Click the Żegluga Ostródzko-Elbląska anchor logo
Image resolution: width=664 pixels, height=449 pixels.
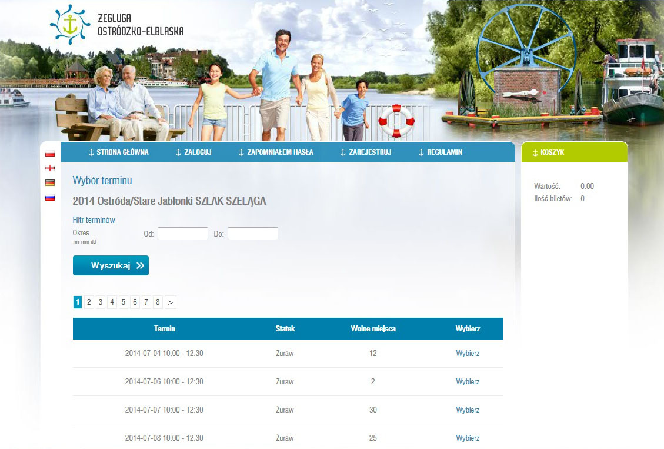pos(70,25)
